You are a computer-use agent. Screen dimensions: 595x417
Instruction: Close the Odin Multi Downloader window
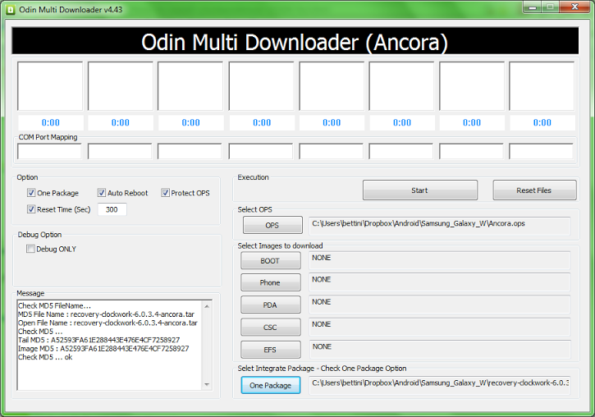pyautogui.click(x=574, y=7)
